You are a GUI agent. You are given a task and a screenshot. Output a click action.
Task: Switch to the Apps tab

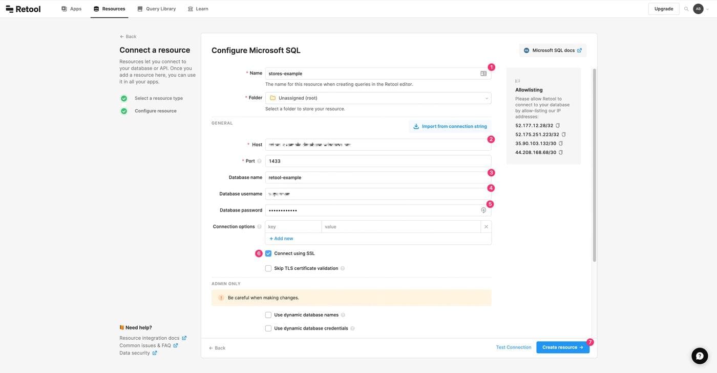[71, 9]
